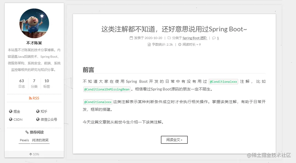Click the 阅读时长 ≈ 9 text
Image resolution: width=296 pixels, height=163 pixels.
tap(192, 45)
